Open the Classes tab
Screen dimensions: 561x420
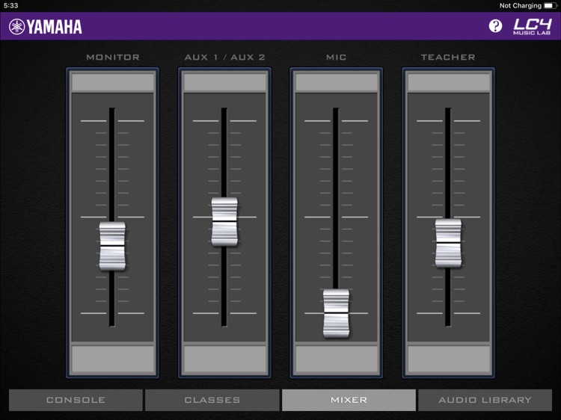[x=212, y=400]
